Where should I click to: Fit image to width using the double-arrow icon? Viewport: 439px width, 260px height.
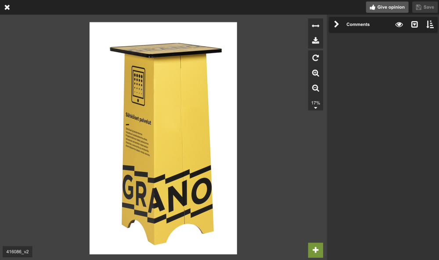316,26
